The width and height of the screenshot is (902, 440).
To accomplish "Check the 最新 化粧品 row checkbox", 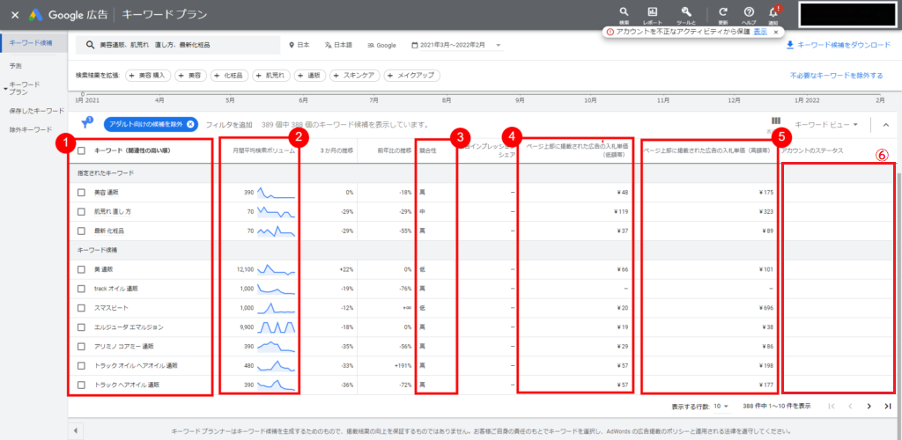I will pyautogui.click(x=81, y=231).
